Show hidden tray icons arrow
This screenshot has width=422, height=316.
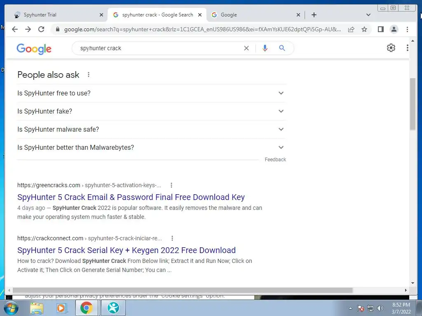tap(350, 308)
